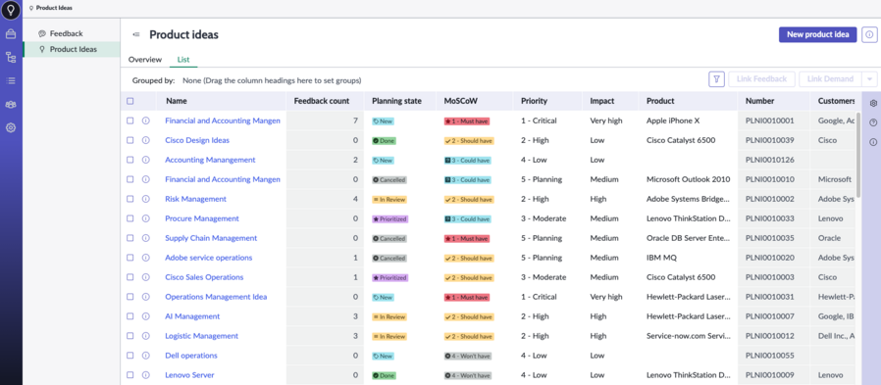
Task: Sort by the Priority column header
Action: 534,101
